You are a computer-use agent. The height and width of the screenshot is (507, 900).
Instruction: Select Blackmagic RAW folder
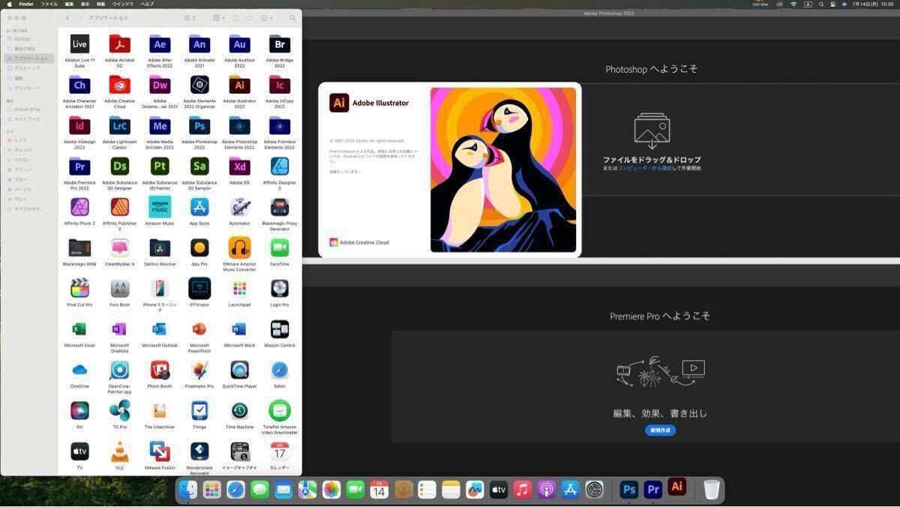[x=79, y=247]
